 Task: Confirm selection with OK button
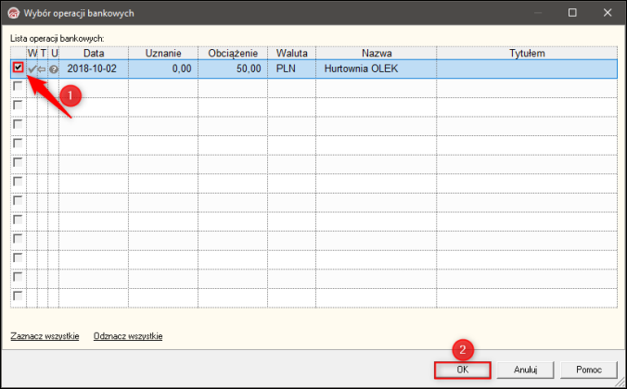pyautogui.click(x=462, y=370)
